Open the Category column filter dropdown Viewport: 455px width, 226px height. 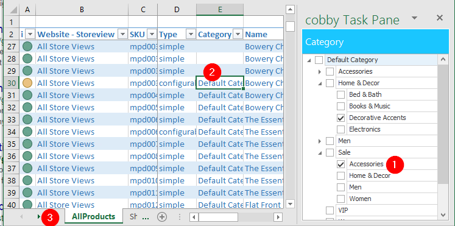pyautogui.click(x=238, y=35)
